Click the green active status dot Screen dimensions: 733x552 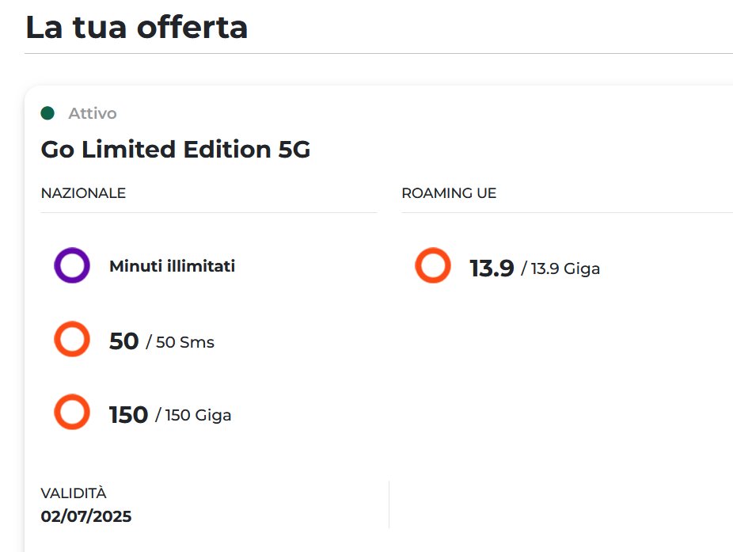(47, 113)
